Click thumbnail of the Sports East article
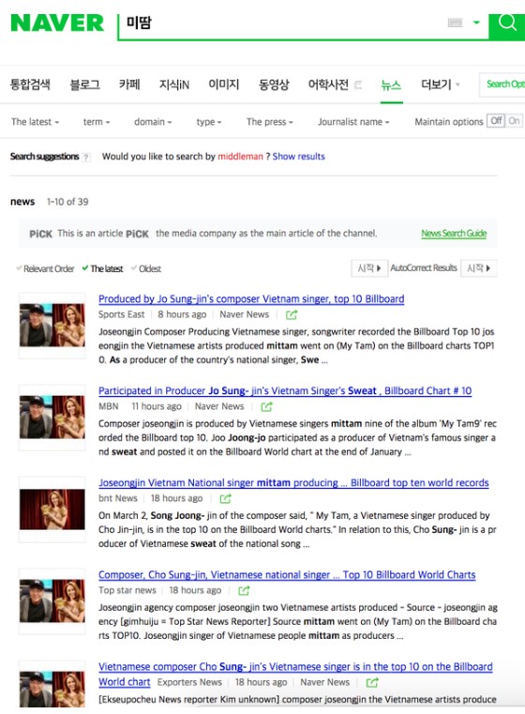This screenshot has height=714, width=525. pyautogui.click(x=52, y=326)
